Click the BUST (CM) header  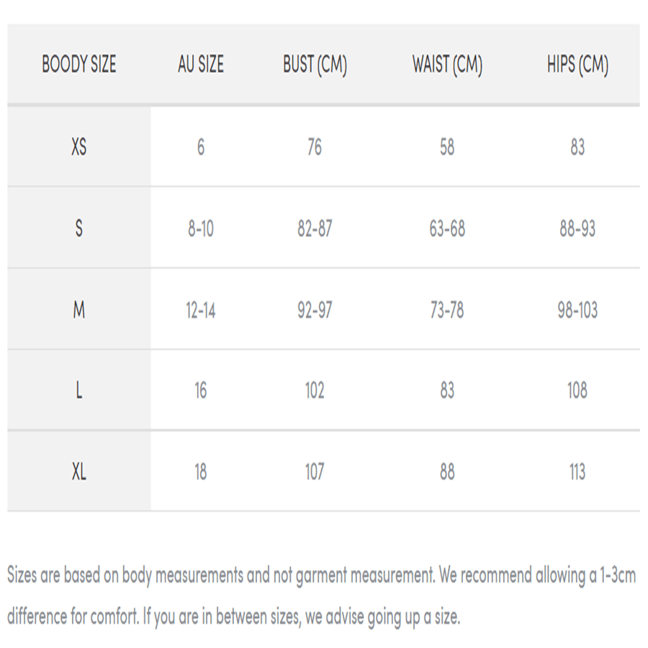click(x=315, y=65)
